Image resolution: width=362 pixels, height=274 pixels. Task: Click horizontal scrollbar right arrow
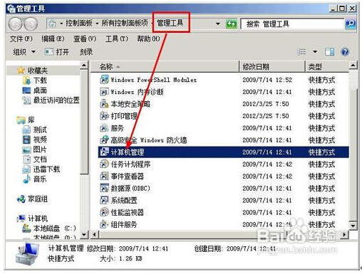tap(344, 235)
